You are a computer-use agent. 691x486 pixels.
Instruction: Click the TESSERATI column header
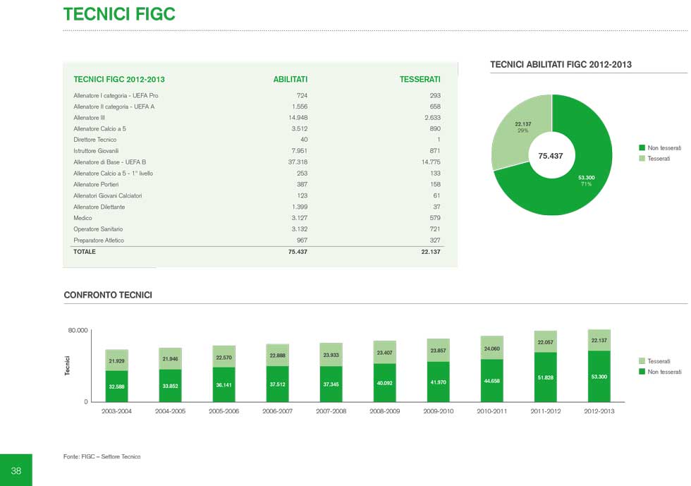tap(420, 80)
